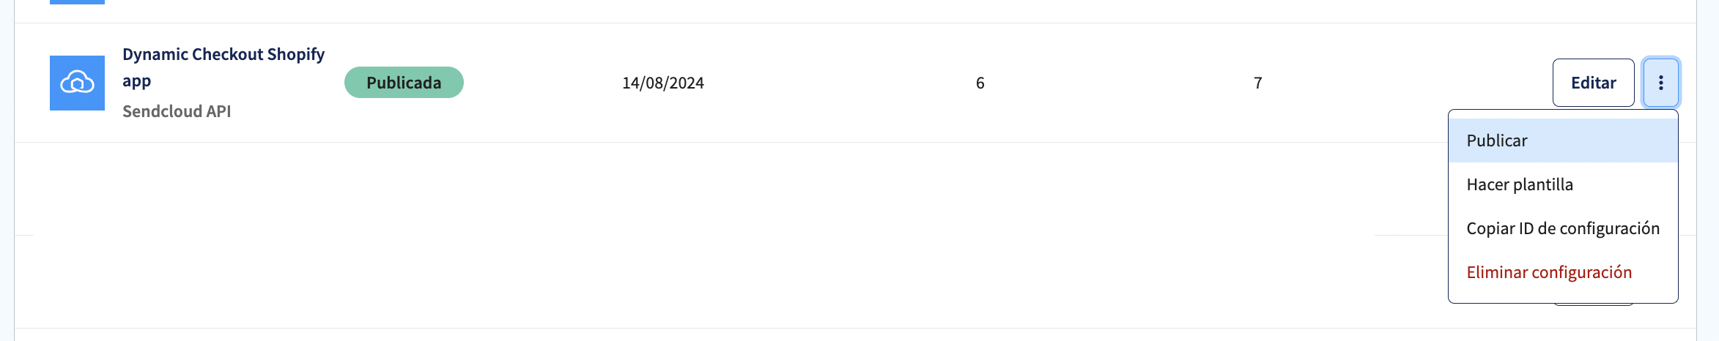Click the Sendcloud cloud logo icon
1719x341 pixels.
[x=77, y=83]
